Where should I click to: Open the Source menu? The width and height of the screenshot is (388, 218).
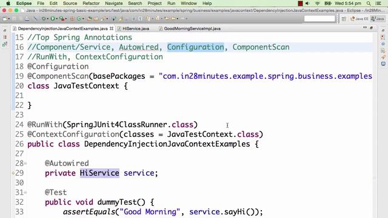(x=70, y=4)
